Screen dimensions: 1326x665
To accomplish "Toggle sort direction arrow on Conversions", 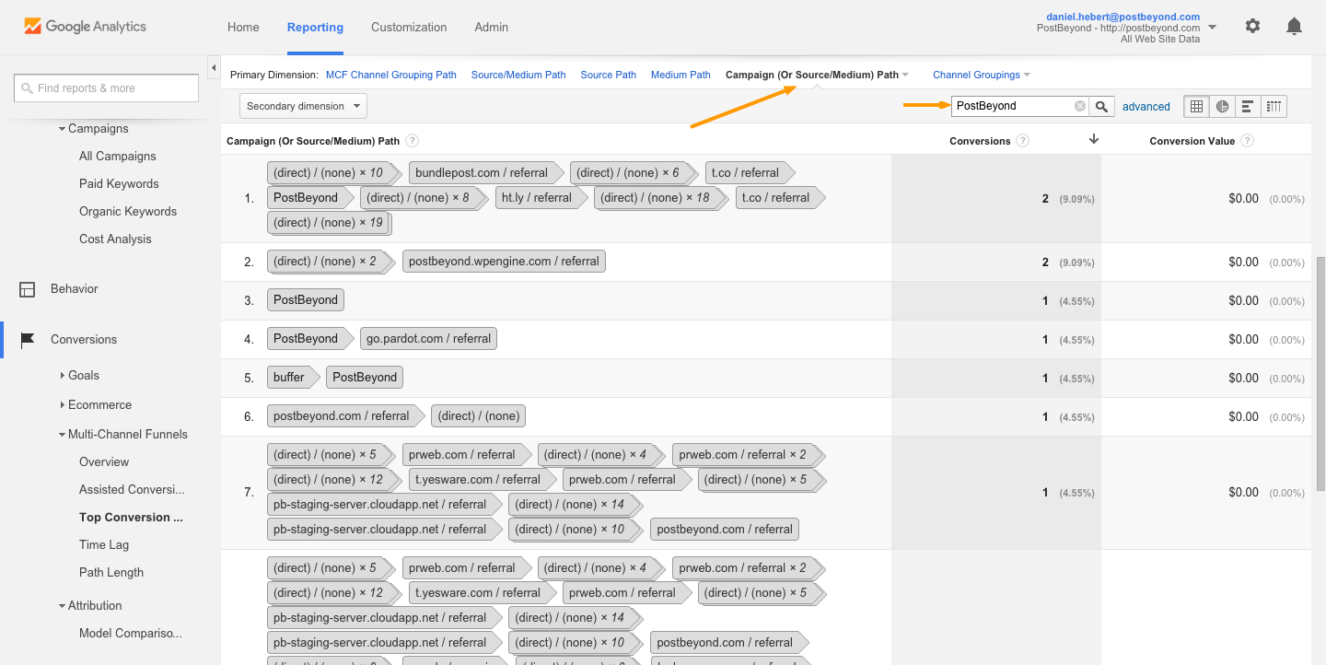I will (1094, 140).
